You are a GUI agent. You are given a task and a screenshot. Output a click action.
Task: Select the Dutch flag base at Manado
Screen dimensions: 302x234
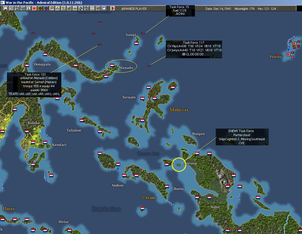click(112, 65)
